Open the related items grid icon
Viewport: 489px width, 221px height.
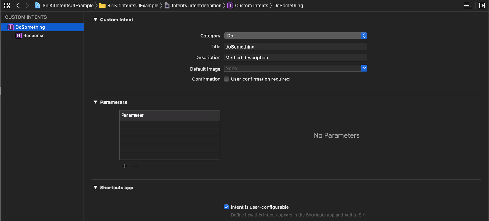[x=7, y=5]
